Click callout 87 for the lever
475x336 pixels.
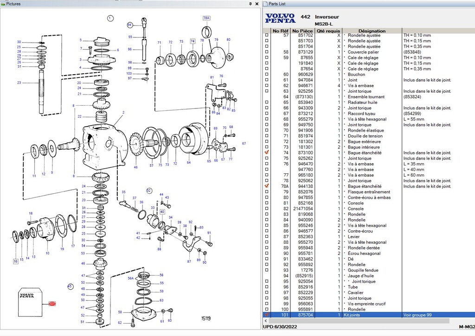[x=189, y=261]
